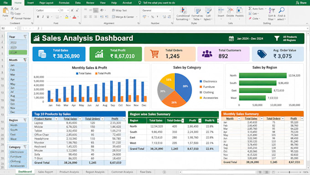Switch to the Sales Report sheet tab
The width and height of the screenshot is (310, 175).
(x=45, y=172)
